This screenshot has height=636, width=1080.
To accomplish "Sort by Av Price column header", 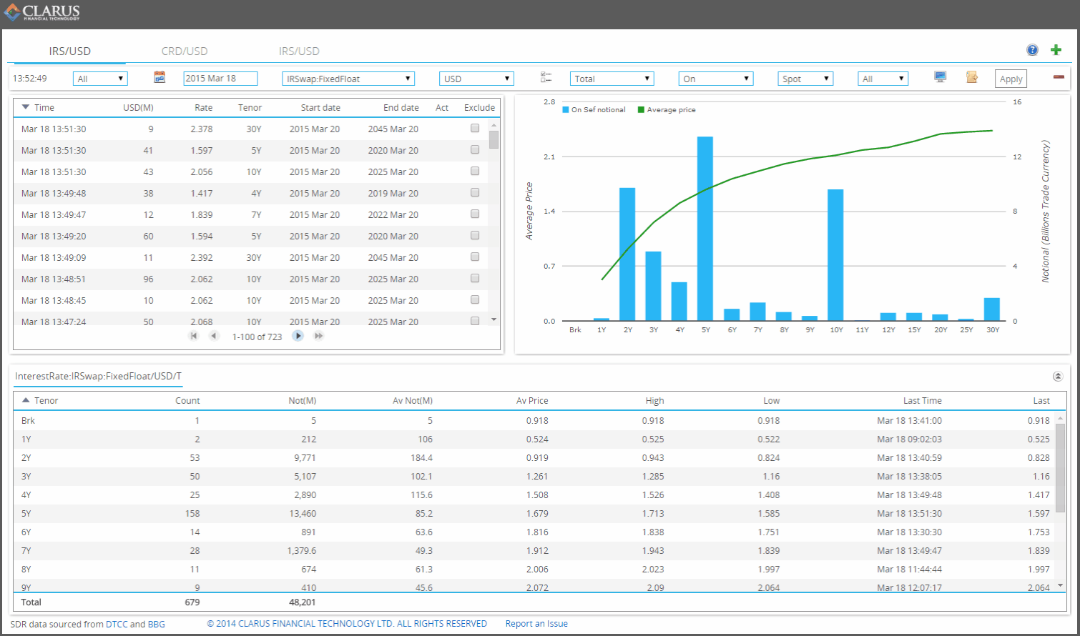I will click(x=532, y=400).
